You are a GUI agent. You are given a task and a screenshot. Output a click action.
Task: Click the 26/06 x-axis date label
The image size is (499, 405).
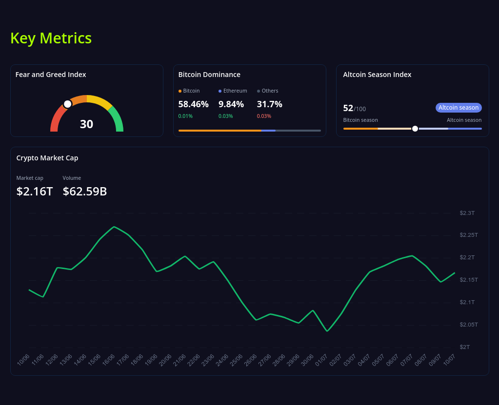click(250, 360)
